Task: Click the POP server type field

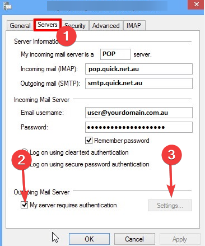Action: 115,54
